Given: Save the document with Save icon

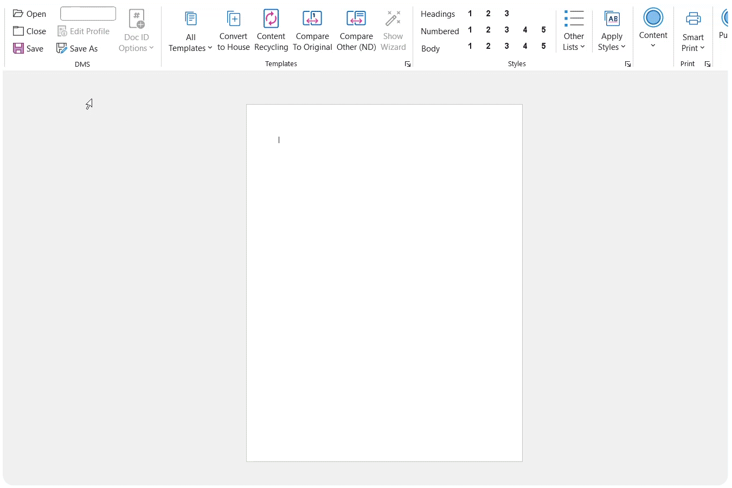Looking at the screenshot, I should pos(18,48).
